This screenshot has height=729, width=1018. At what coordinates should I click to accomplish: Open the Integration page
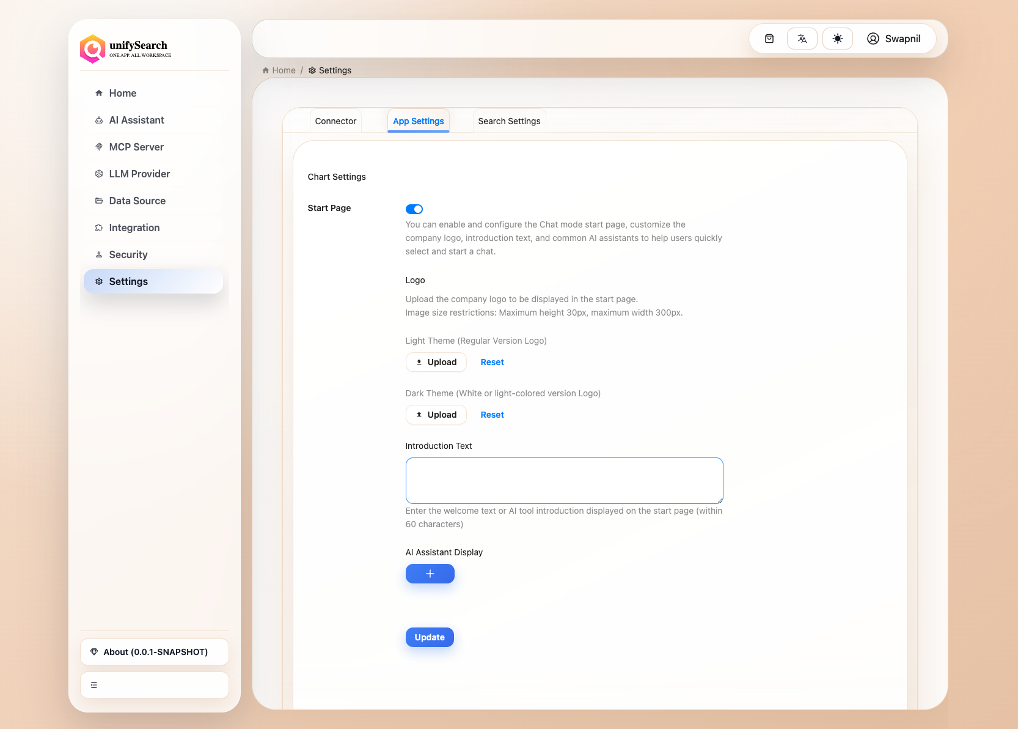pos(134,228)
